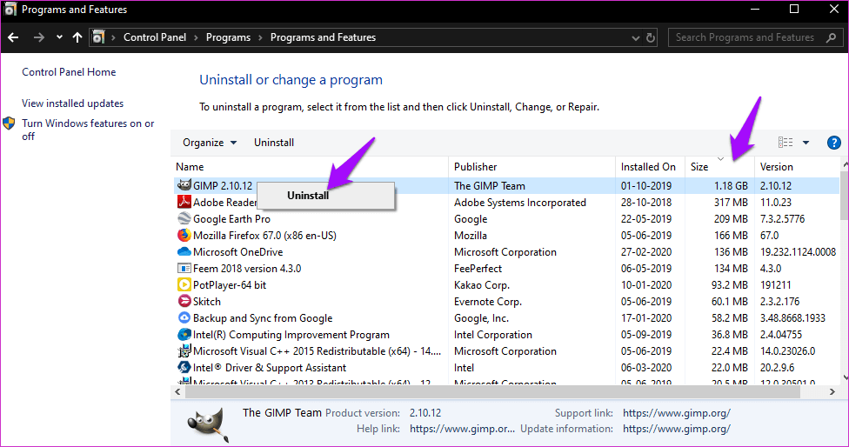Sort by the Version column header
Viewport: 849px width, 447px height.
pos(797,167)
